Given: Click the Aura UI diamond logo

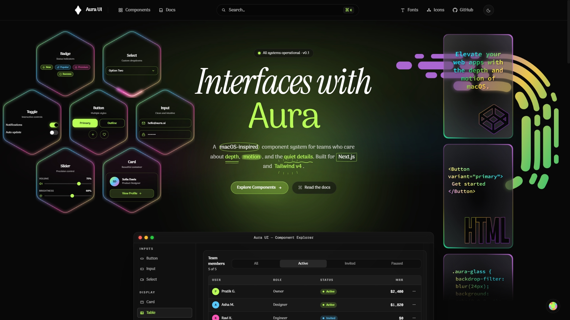Looking at the screenshot, I should 78,10.
